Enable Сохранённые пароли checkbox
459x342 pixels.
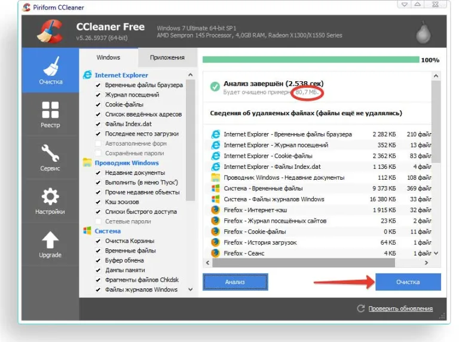(x=98, y=153)
